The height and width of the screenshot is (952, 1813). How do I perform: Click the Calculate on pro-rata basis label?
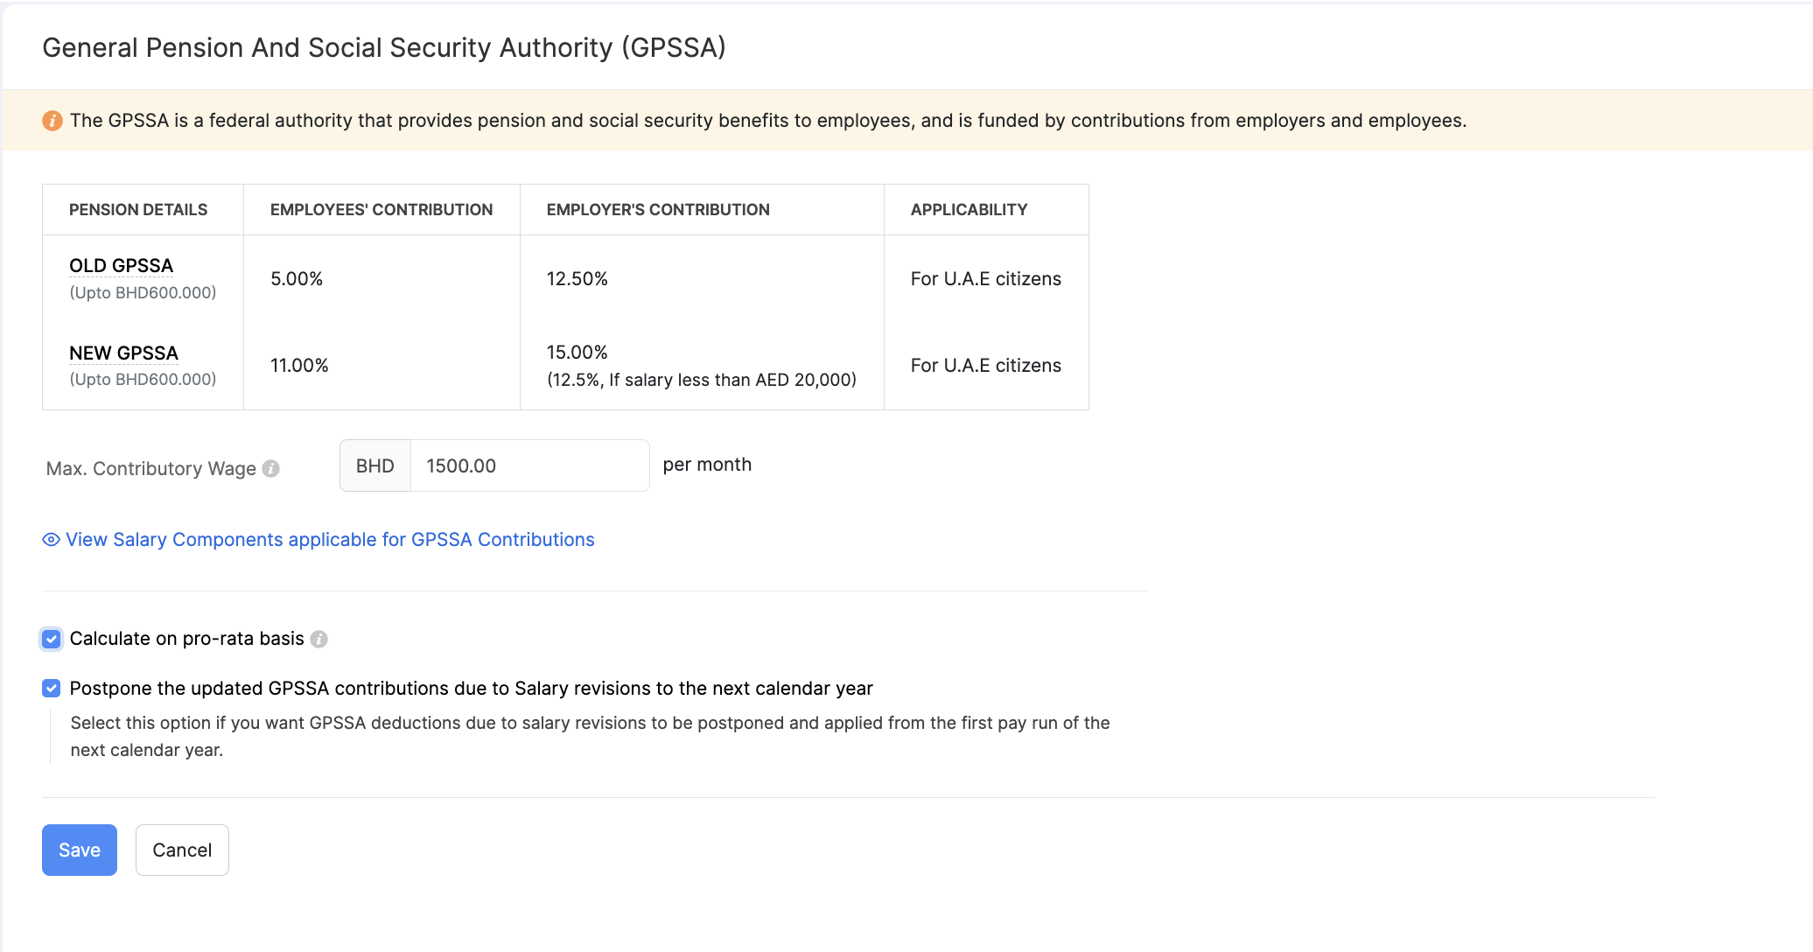coord(187,639)
